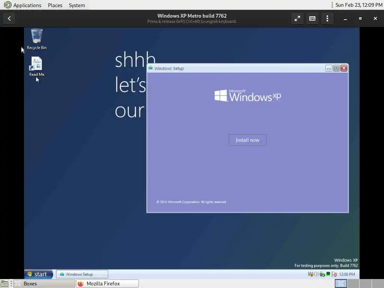Open the Recycle Bin desktop icon
This screenshot has height=288, width=384.
coord(37,39)
